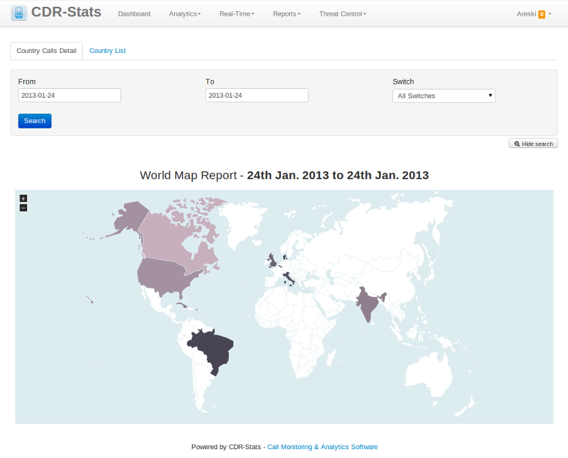Zoom in on the world map
This screenshot has width=568, height=458.
coord(23,198)
